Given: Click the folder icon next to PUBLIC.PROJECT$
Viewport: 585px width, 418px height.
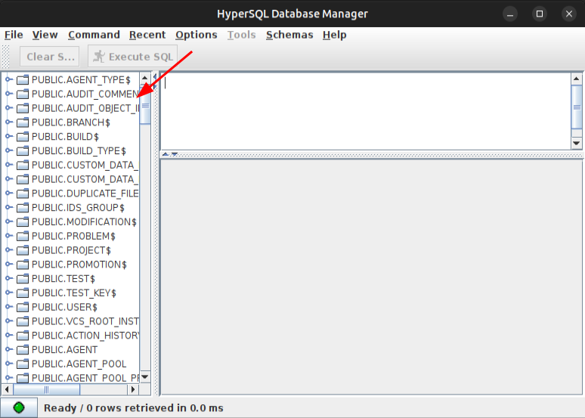Looking at the screenshot, I should (23, 250).
